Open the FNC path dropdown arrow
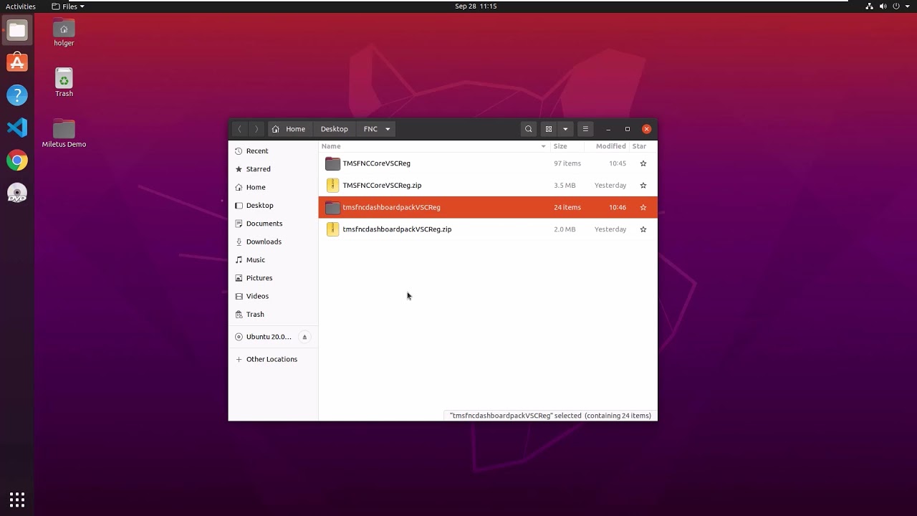Screen dimensions: 917x516 click(388, 129)
